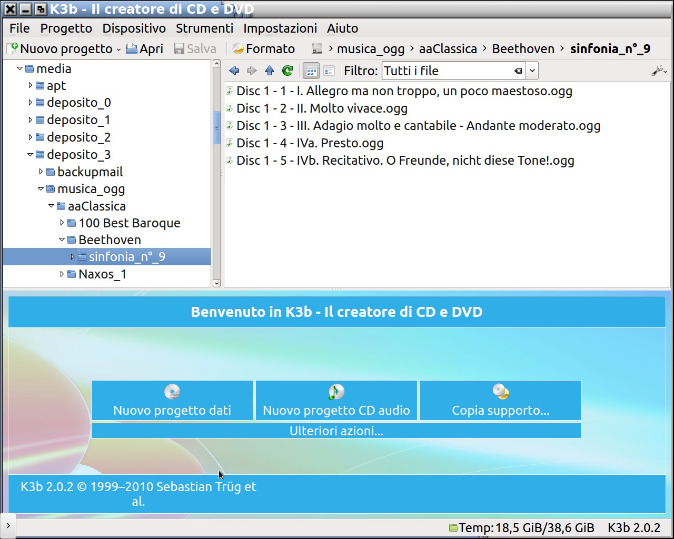Image resolution: width=674 pixels, height=539 pixels.
Task: Click Nuovo progetto CD audio button
Action: (336, 401)
